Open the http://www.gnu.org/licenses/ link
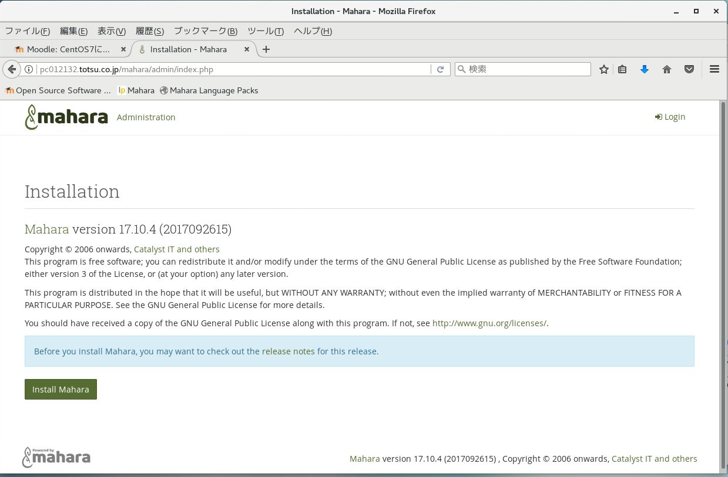Image resolution: width=728 pixels, height=477 pixels. pos(489,323)
